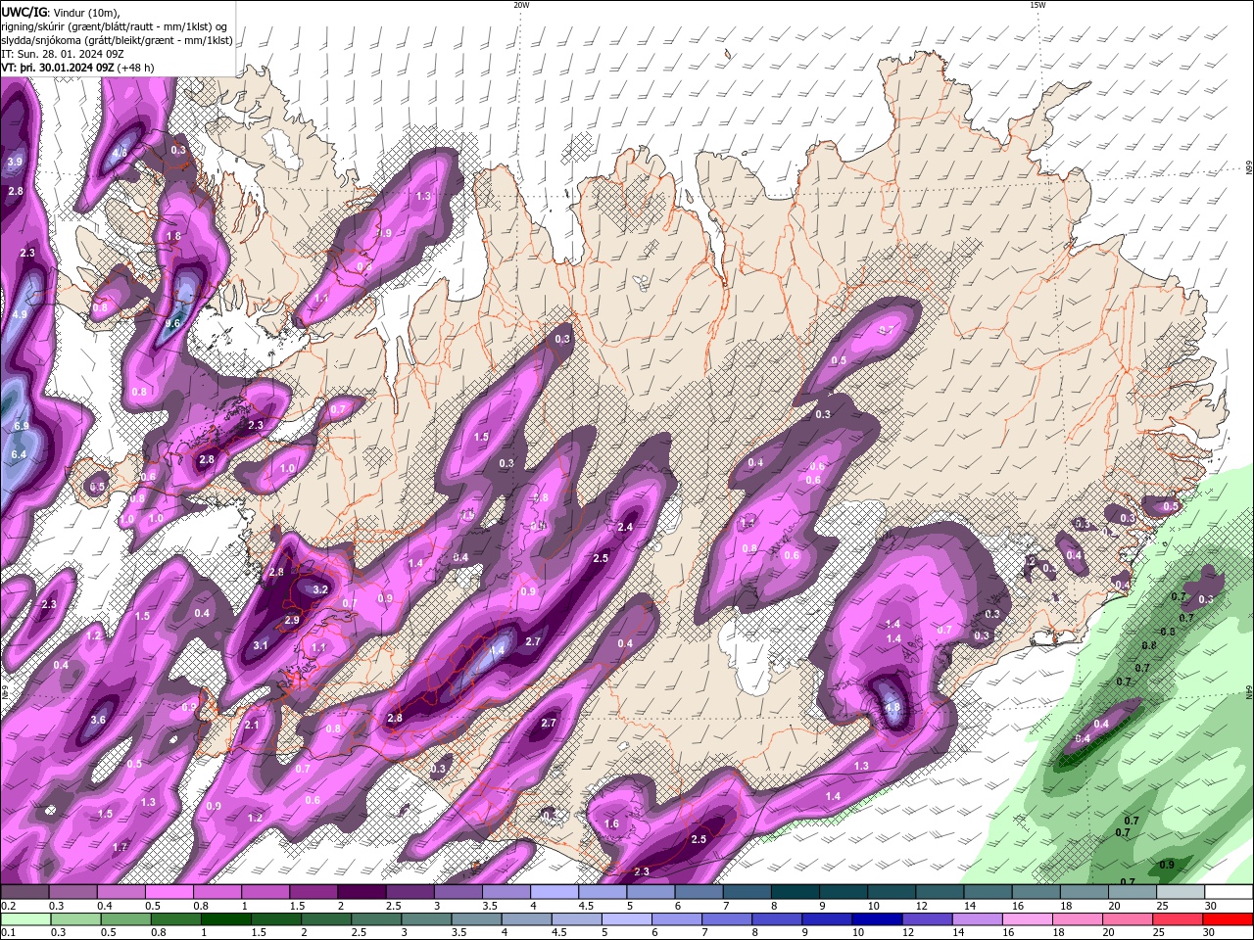This screenshot has height=940, width=1254.
Task: Click the '3.9' precipitation value on the map
Action: (x=15, y=162)
